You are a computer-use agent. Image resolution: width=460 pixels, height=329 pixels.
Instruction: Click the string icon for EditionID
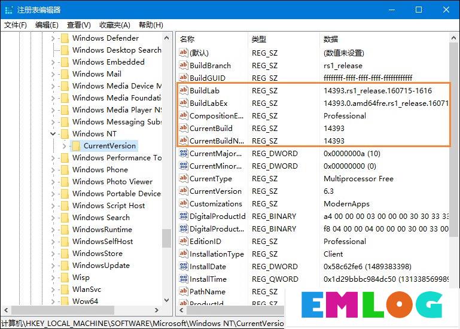pos(184,241)
